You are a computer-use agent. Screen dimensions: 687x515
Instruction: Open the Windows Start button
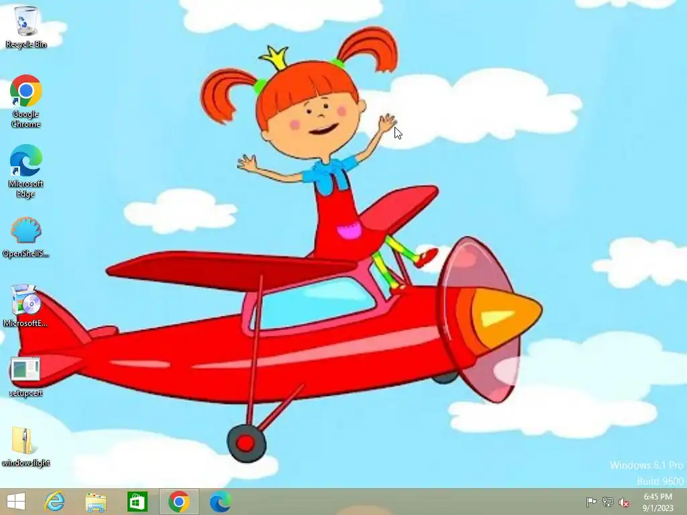pos(16,502)
